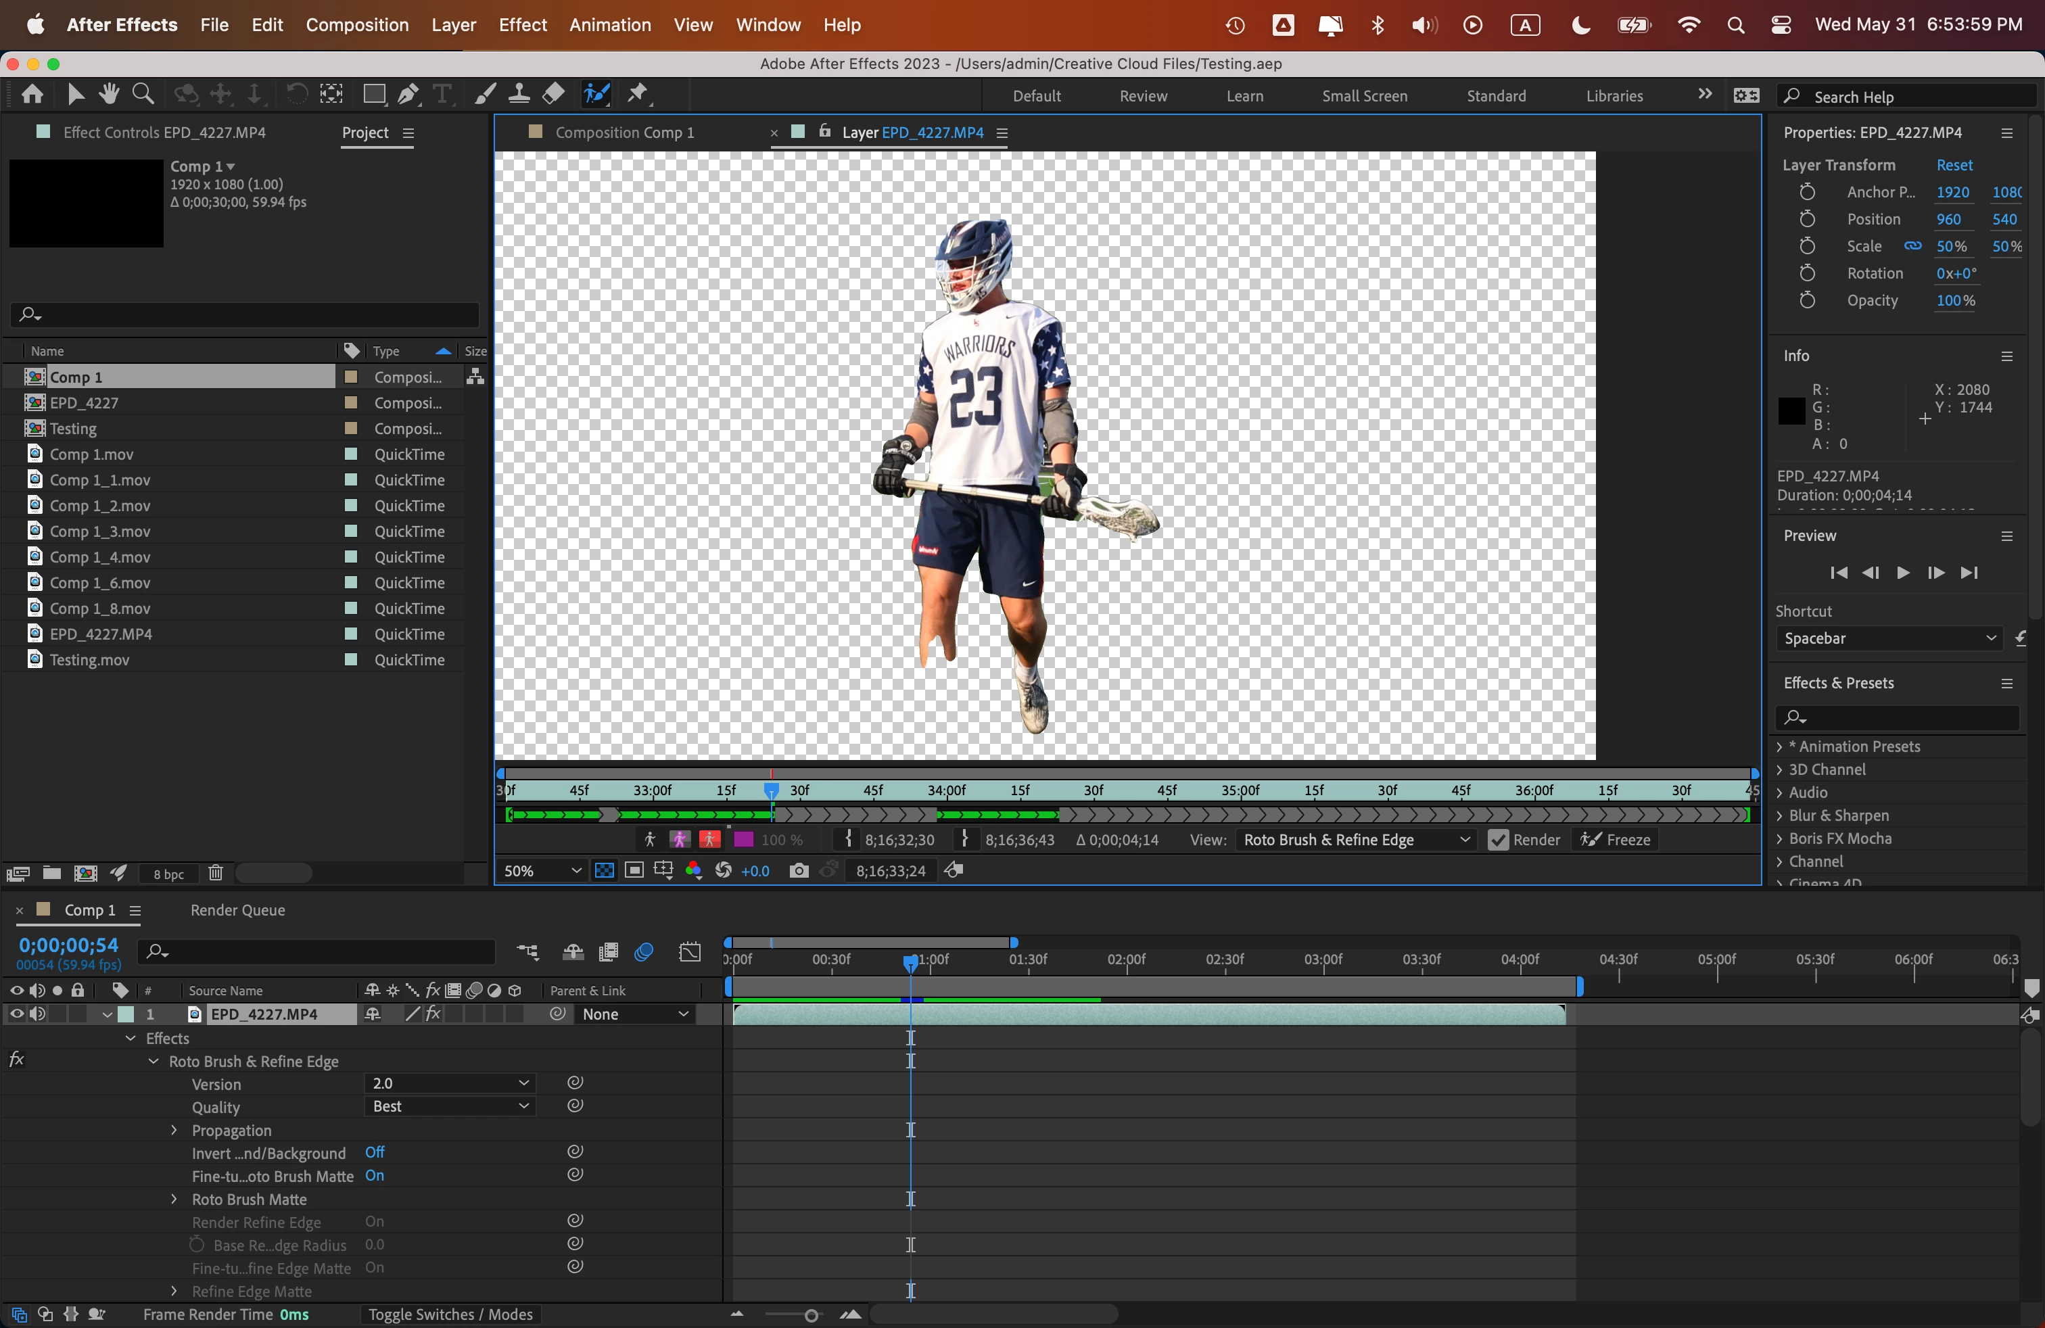Switch to the Render Queue tab

[237, 909]
